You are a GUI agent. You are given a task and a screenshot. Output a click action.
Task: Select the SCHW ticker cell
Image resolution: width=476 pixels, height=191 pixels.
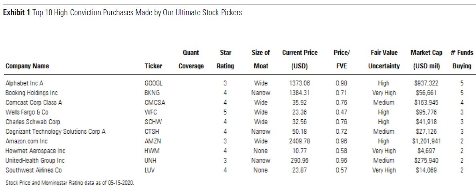[x=153, y=122]
